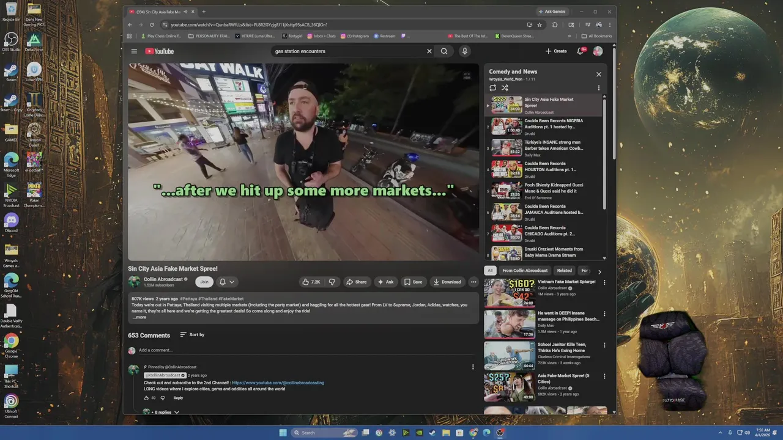Select the Related filter chip
783x440 pixels.
(x=565, y=271)
